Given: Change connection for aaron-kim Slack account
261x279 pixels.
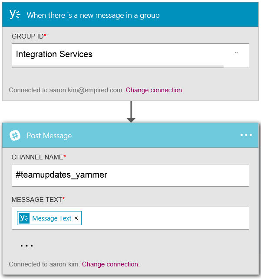Looking at the screenshot, I should [x=111, y=264].
